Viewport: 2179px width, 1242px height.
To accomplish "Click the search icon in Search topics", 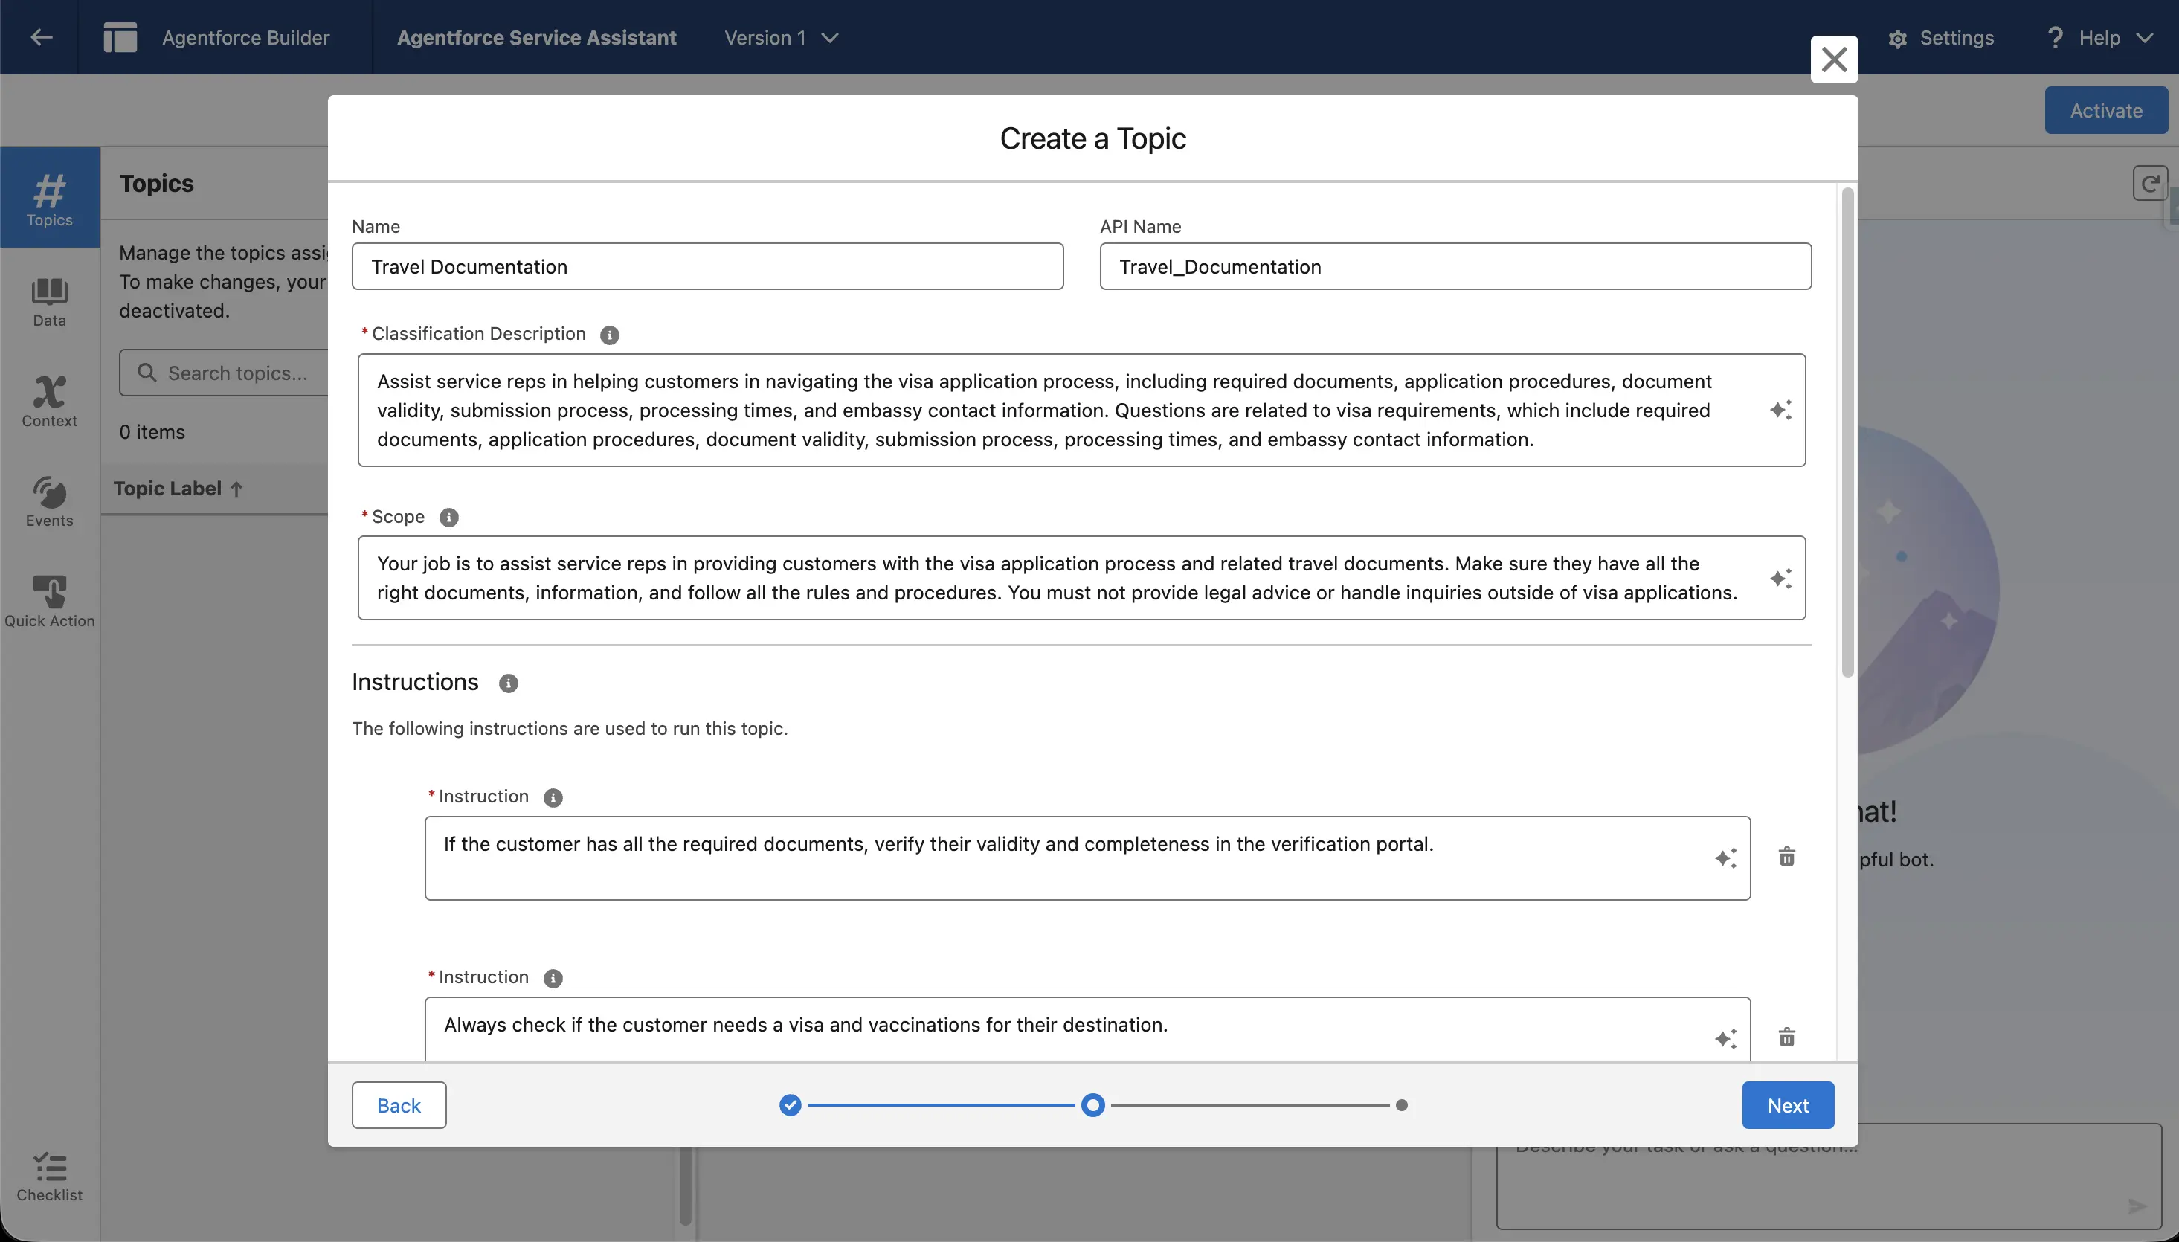I will [147, 373].
